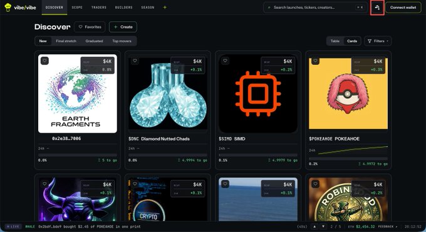Open the BUILDERS tab

click(x=123, y=8)
